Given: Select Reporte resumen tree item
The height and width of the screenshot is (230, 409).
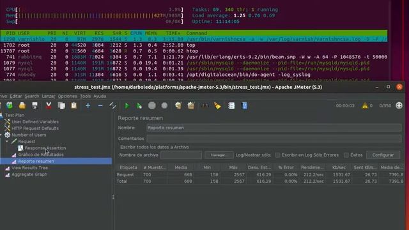Looking at the screenshot, I should (36, 161).
